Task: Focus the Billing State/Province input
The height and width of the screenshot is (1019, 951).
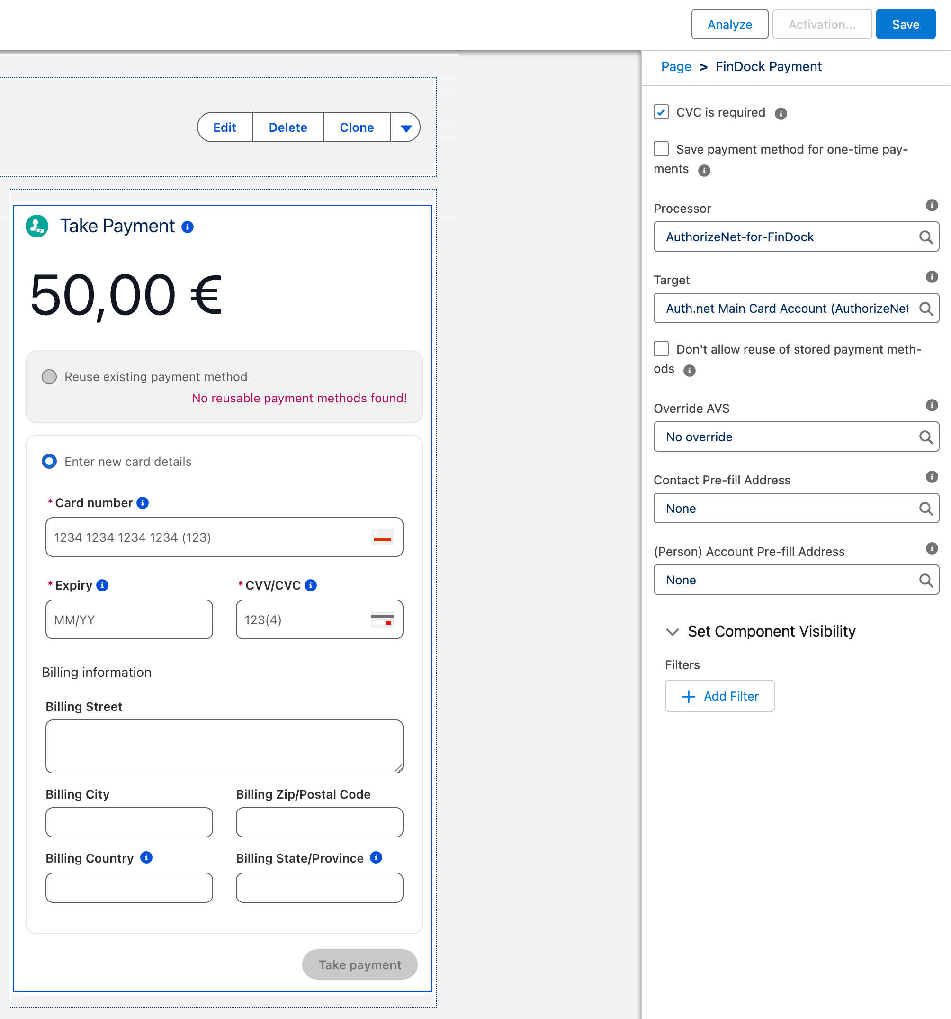Action: click(320, 887)
